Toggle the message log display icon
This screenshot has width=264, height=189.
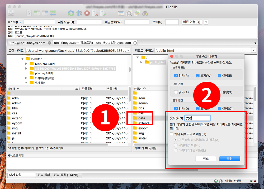click(29, 13)
